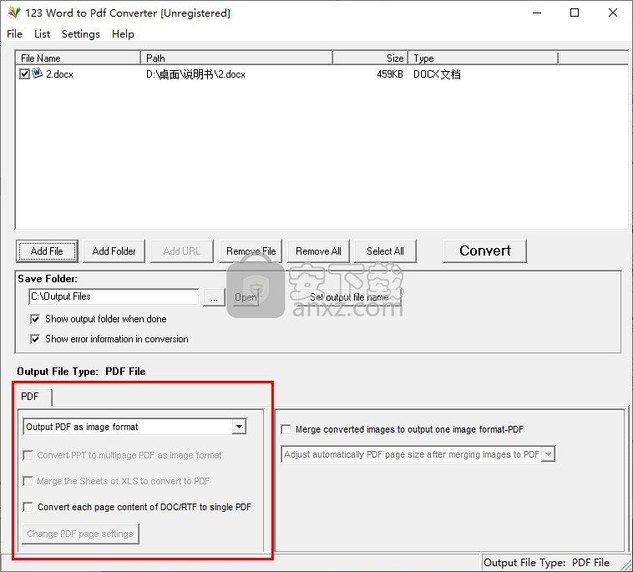633x572 pixels.
Task: Uncheck the 2.docx file checkbox
Action: point(24,73)
